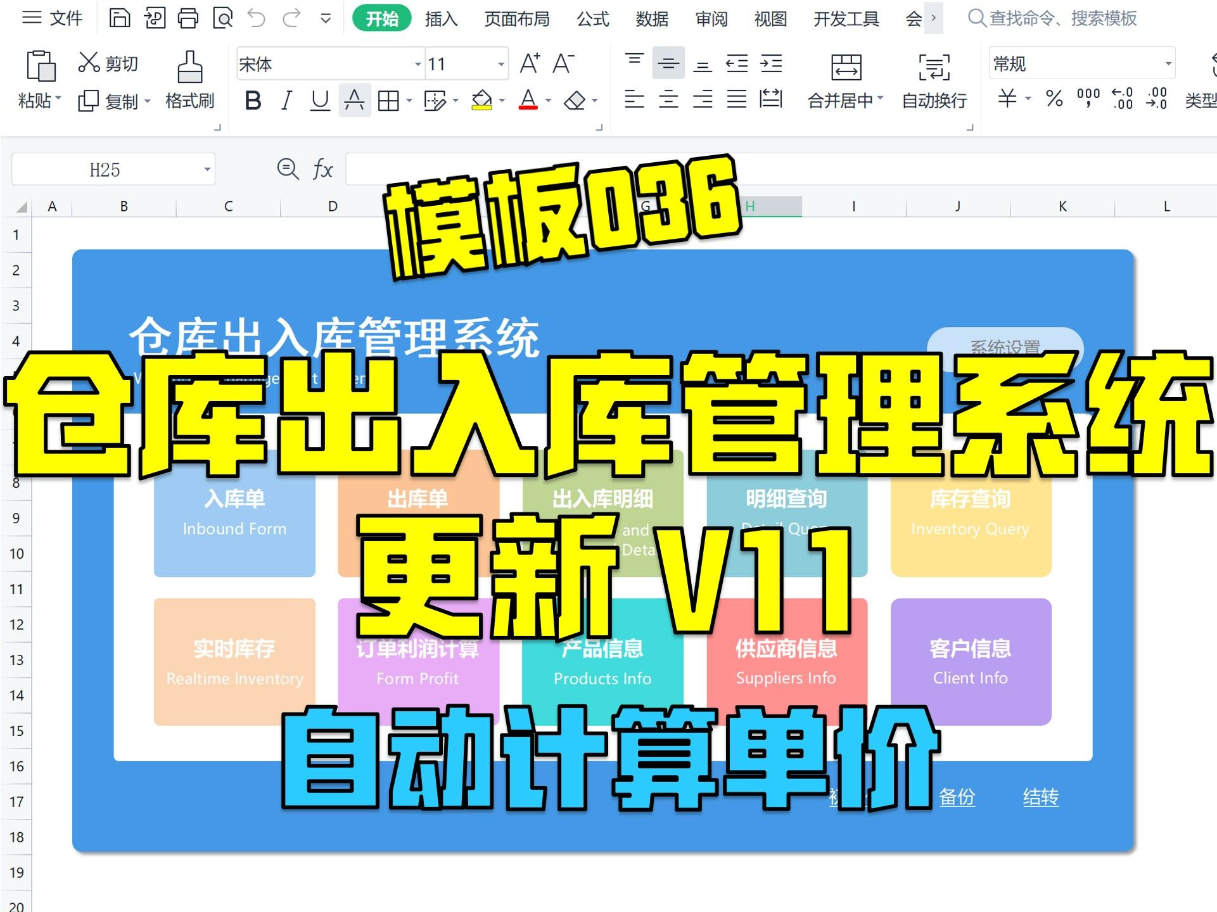This screenshot has width=1217, height=912.
Task: Click the currency ¥ icon
Action: point(1007,98)
